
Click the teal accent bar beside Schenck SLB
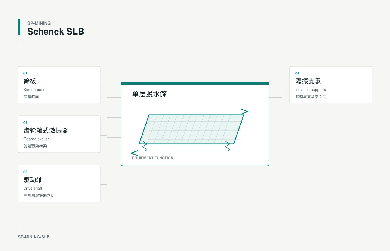(19, 27)
